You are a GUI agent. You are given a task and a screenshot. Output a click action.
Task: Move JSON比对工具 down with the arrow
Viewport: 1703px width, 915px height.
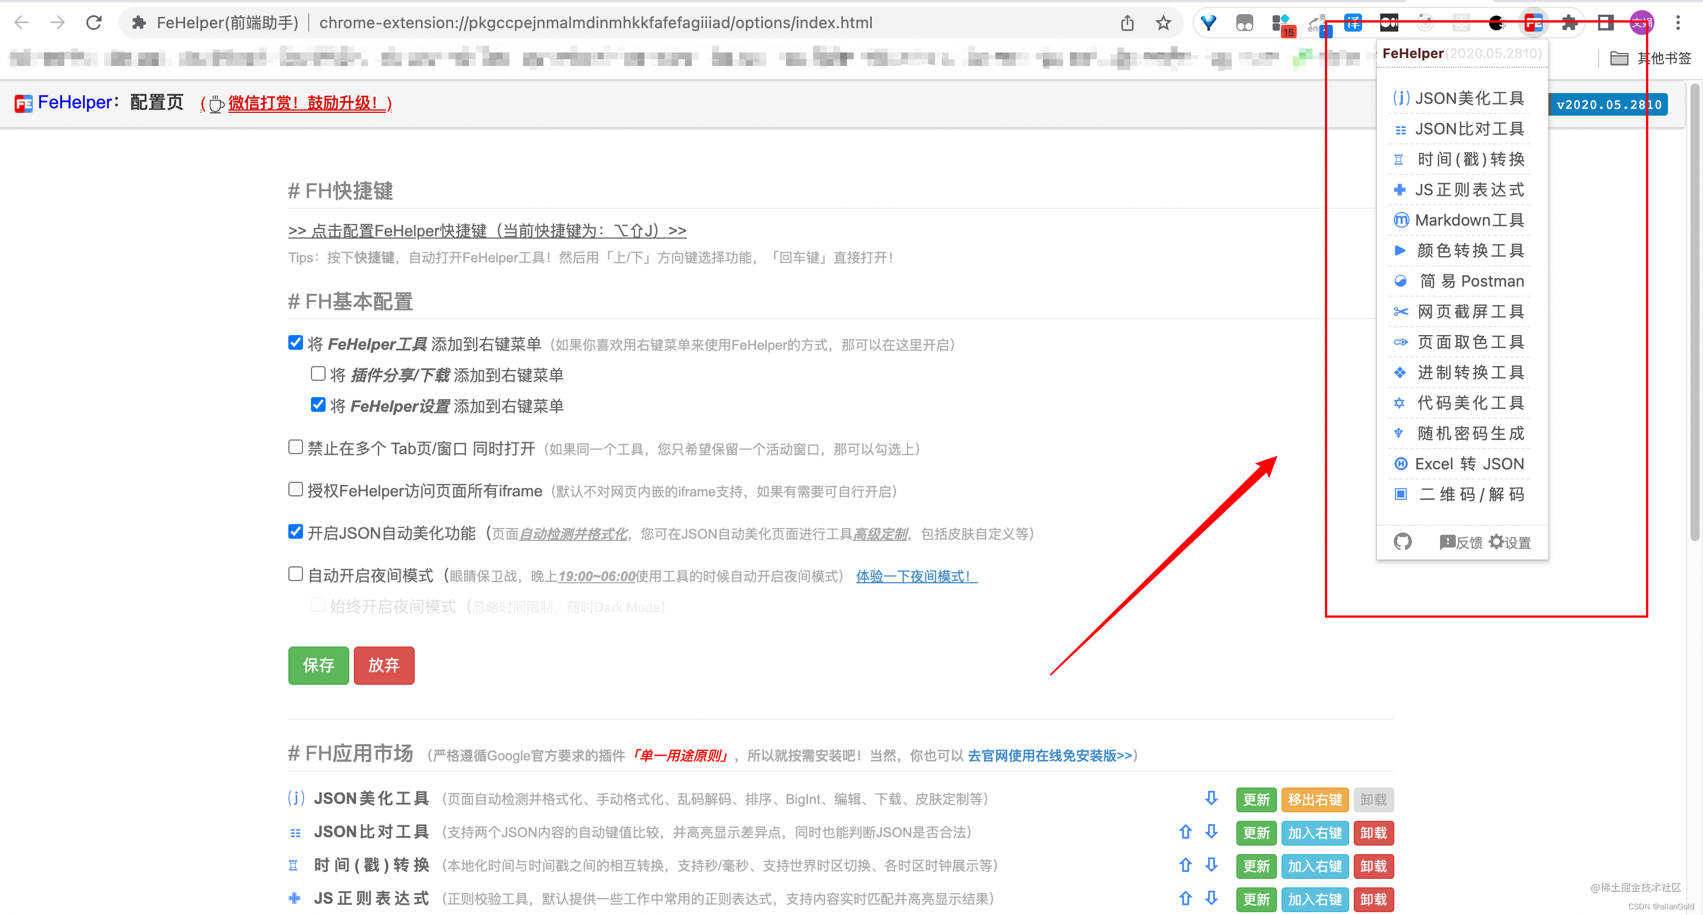coord(1211,832)
